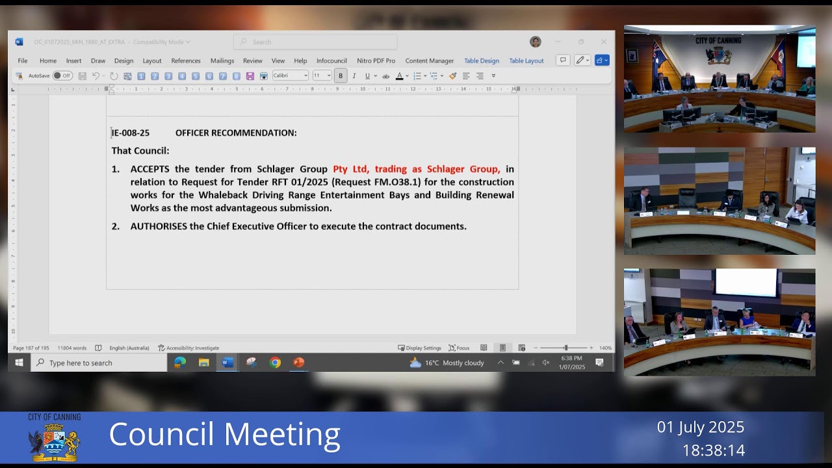
Task: Apply Strikethrough formatting
Action: (x=385, y=76)
